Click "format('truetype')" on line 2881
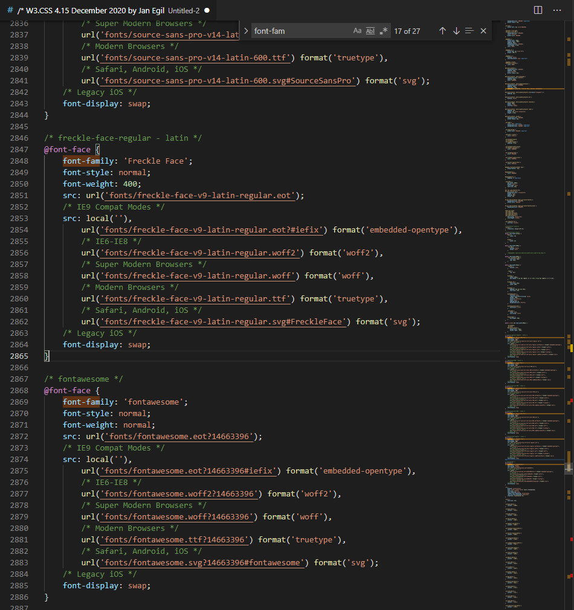574x610 pixels. [300, 539]
